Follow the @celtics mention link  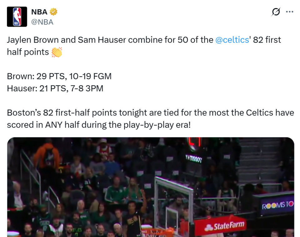[232, 40]
